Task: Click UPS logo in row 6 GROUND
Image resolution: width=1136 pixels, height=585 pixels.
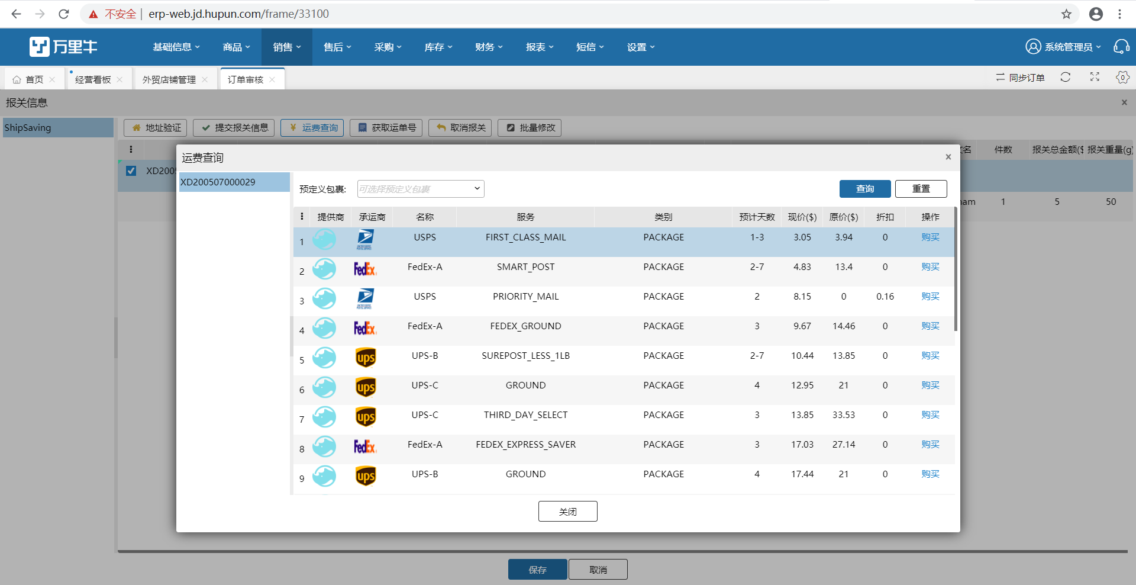Action: tap(366, 387)
